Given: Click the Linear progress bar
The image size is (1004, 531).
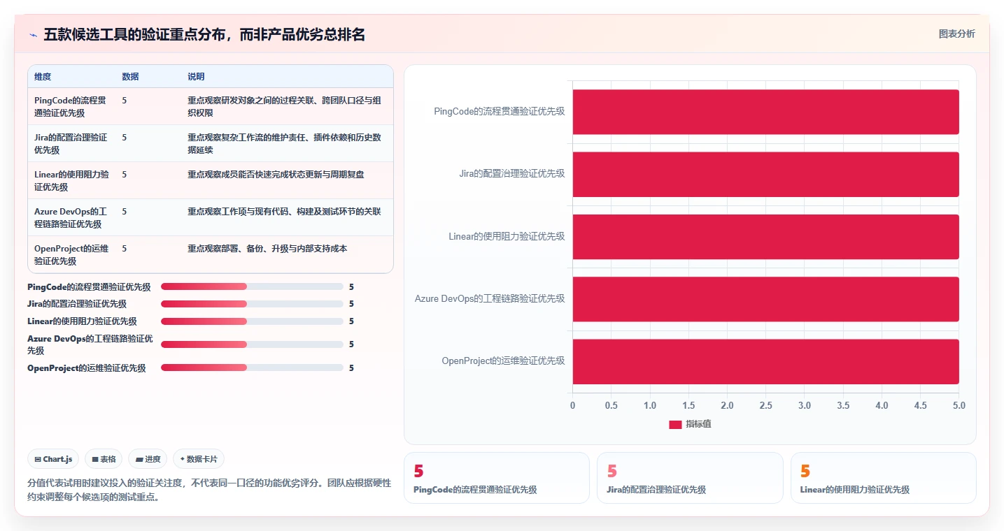Looking at the screenshot, I should point(252,321).
